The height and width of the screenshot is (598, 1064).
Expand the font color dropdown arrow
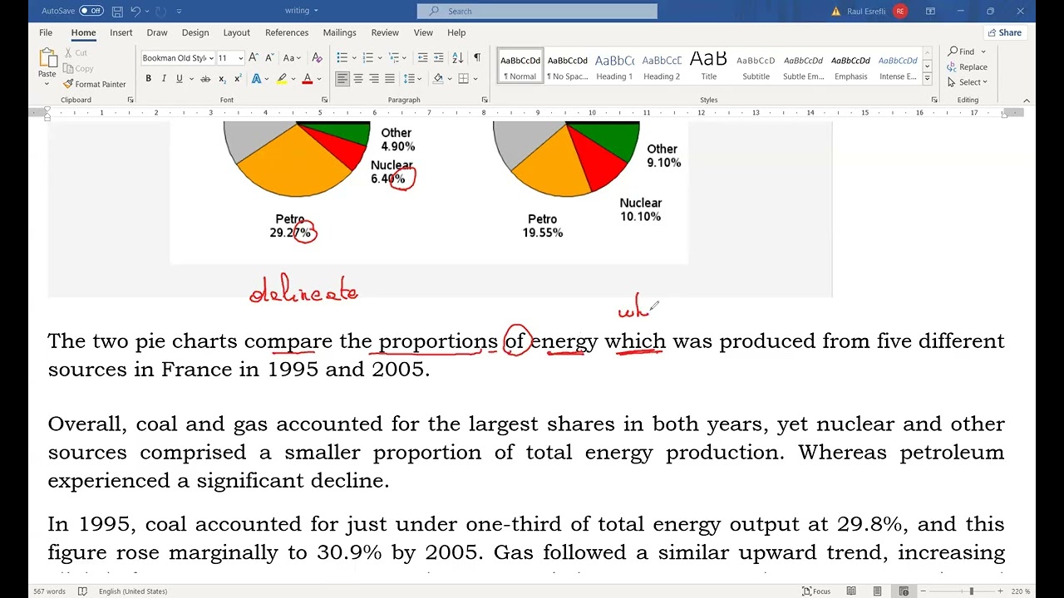tap(318, 78)
